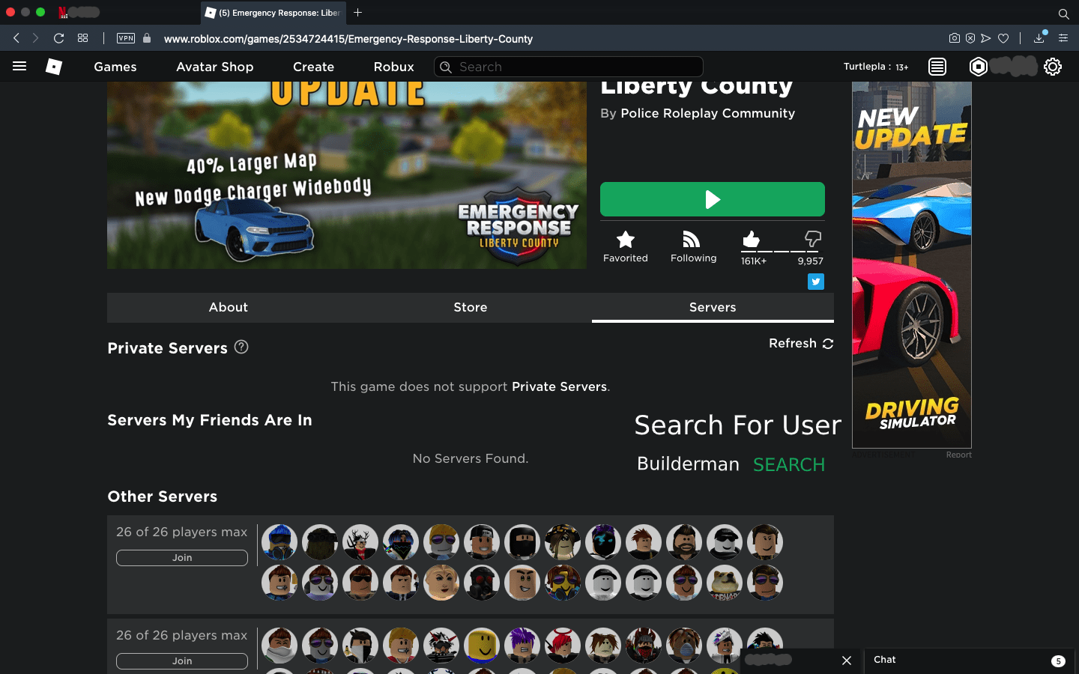1079x674 pixels.
Task: Click the Search input field
Action: click(567, 67)
